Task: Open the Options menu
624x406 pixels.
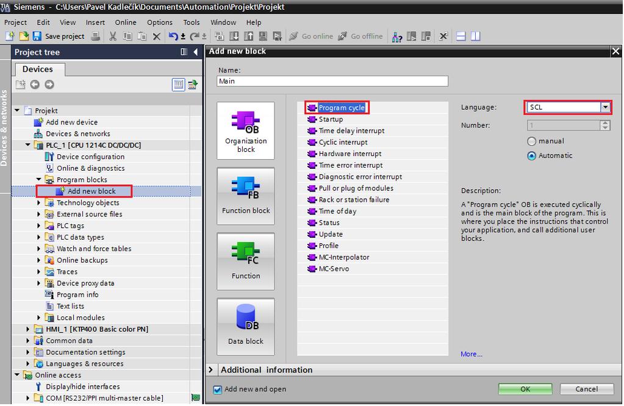Action: (160, 23)
